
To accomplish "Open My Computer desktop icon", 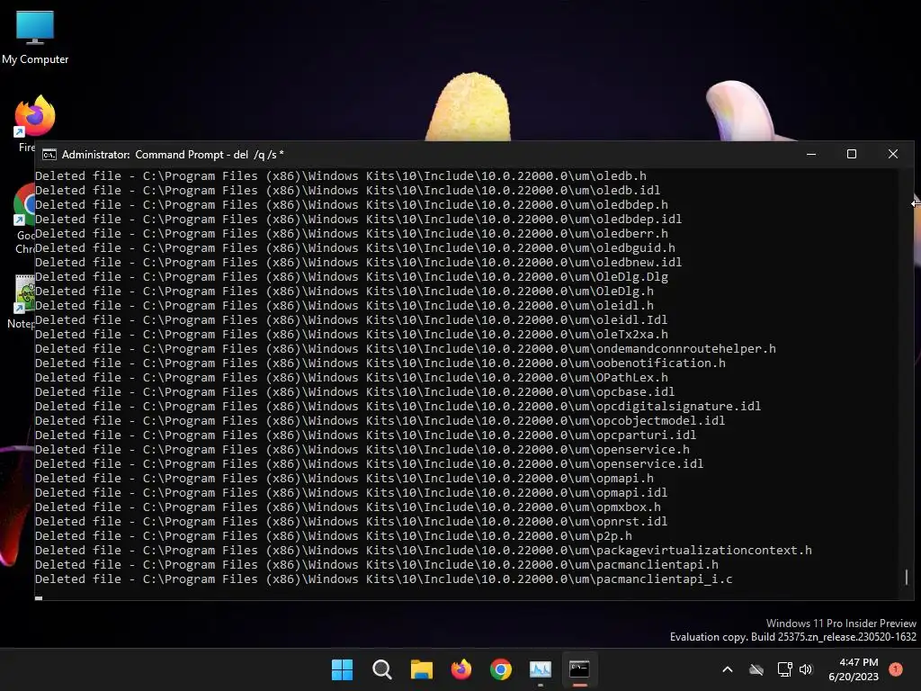I will point(35,38).
